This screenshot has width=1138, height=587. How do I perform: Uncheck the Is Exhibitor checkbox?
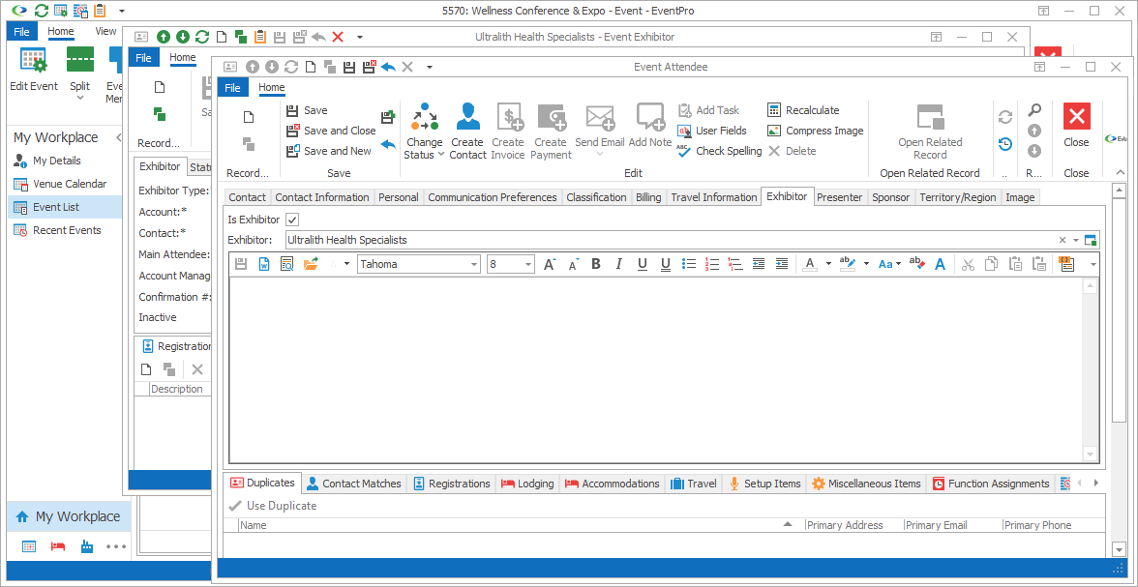tap(292, 220)
